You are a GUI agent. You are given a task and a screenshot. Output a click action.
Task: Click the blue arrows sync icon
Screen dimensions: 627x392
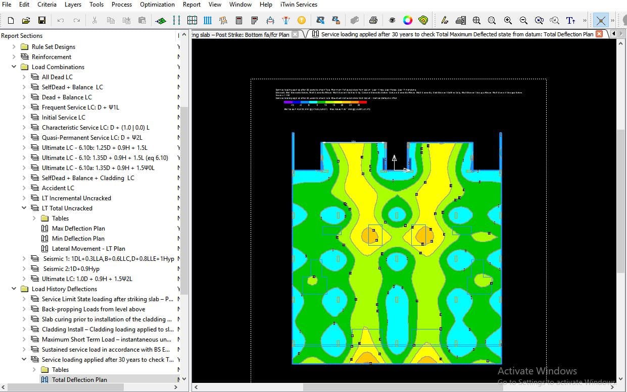[x=320, y=21]
